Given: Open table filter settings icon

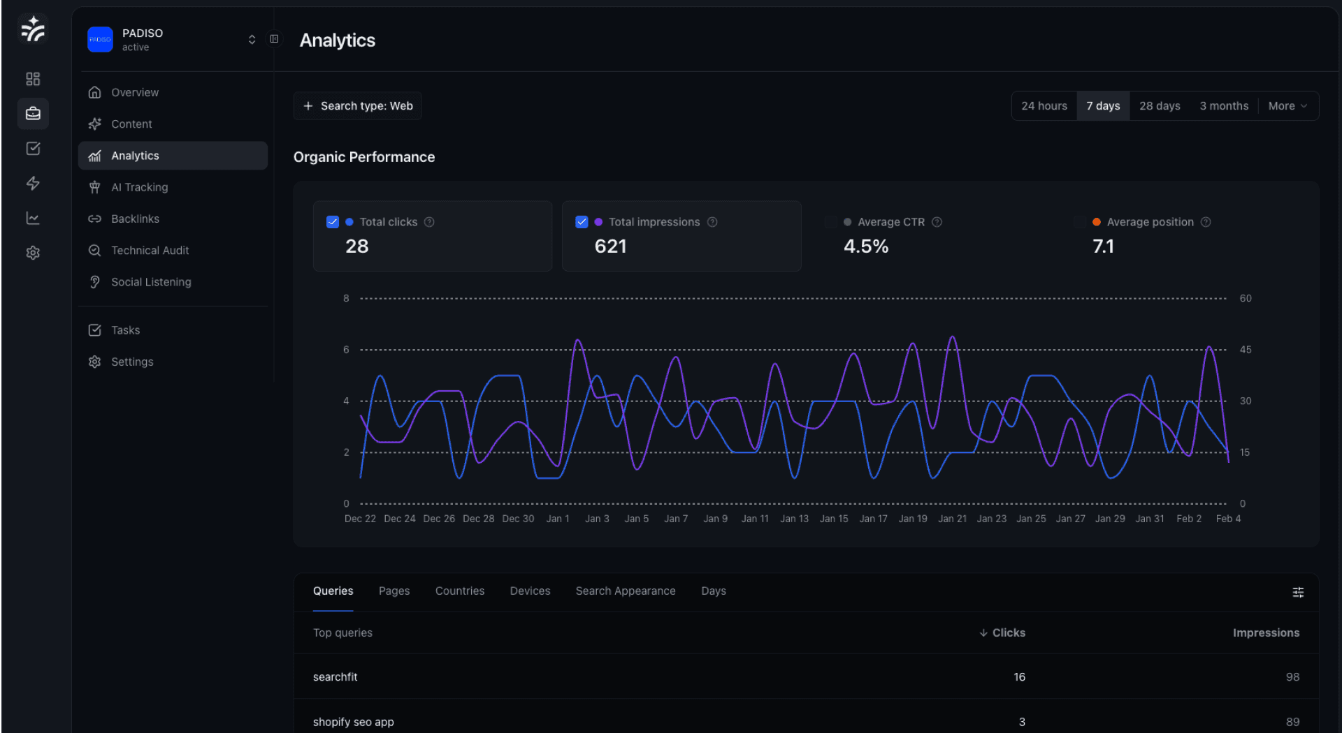Looking at the screenshot, I should (1298, 592).
